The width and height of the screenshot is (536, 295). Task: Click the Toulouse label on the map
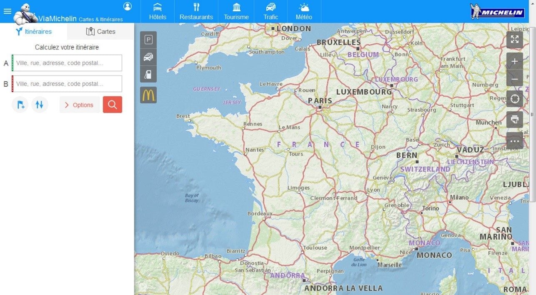(315, 247)
